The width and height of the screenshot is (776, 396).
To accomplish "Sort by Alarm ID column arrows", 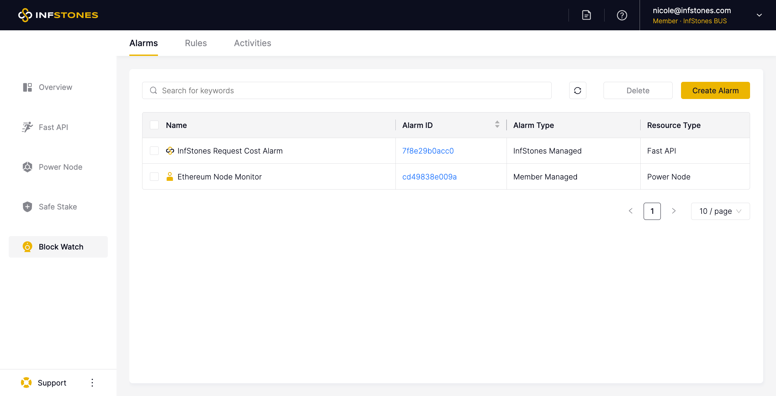I will click(497, 124).
